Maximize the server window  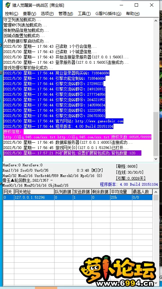coord(136,5)
